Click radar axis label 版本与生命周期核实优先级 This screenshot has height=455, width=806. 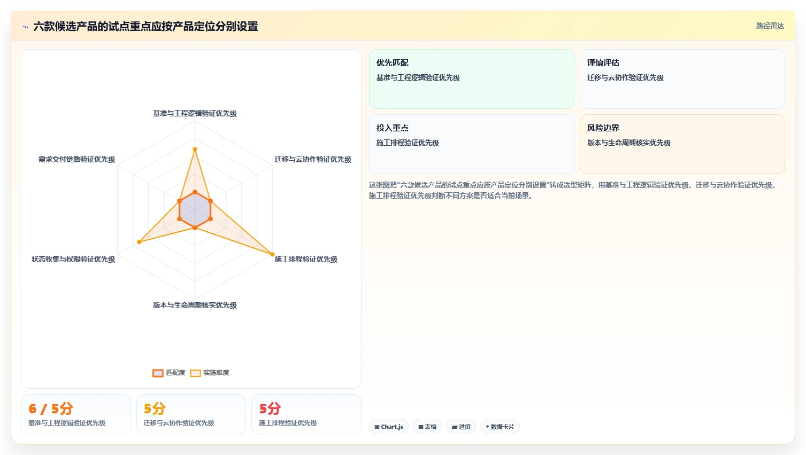(x=195, y=305)
